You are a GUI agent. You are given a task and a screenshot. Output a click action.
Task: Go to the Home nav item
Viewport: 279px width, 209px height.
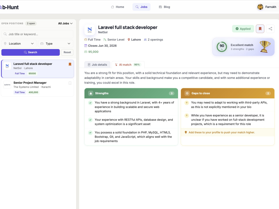tap(117, 7)
